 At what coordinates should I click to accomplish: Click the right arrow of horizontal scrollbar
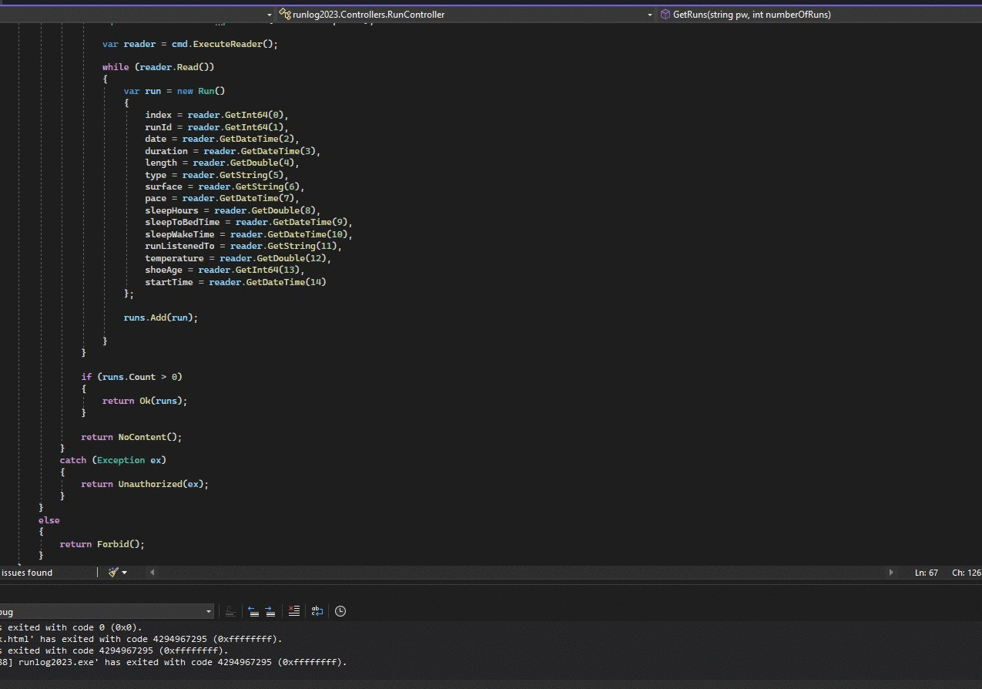pyautogui.click(x=891, y=573)
